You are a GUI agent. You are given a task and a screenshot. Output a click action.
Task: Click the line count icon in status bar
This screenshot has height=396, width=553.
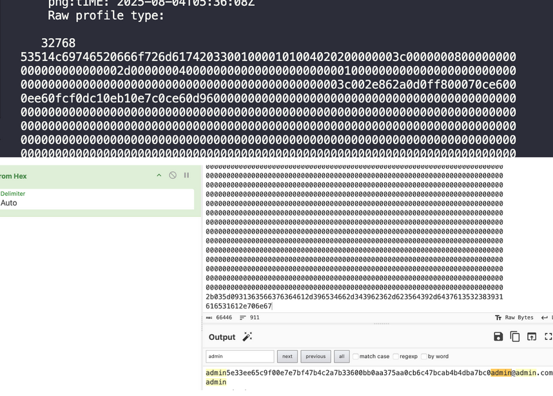pos(243,317)
